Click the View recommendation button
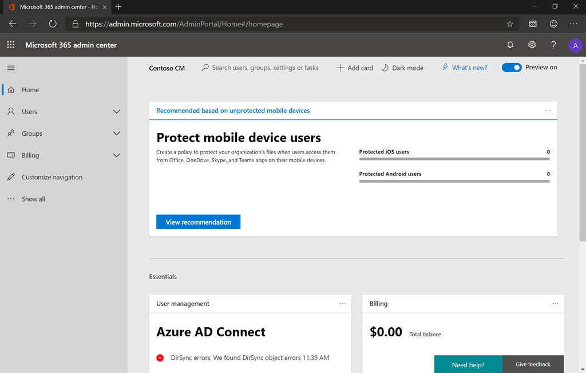This screenshot has width=586, height=373. [x=198, y=222]
